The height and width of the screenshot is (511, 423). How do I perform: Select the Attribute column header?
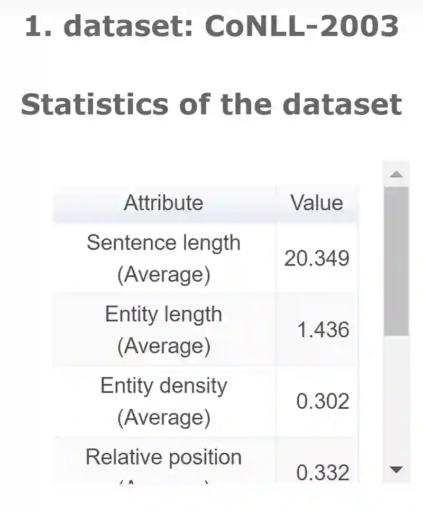pos(163,203)
